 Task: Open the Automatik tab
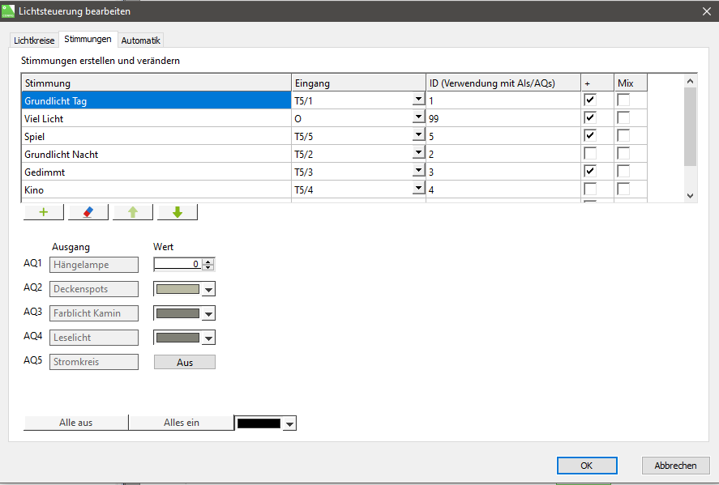pos(141,40)
